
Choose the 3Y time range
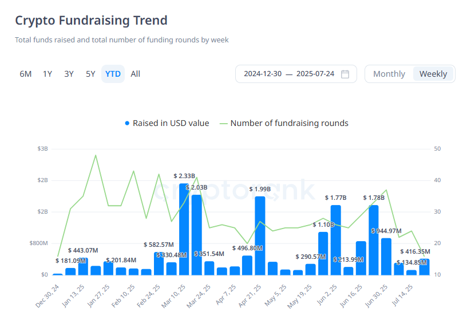tap(69, 74)
